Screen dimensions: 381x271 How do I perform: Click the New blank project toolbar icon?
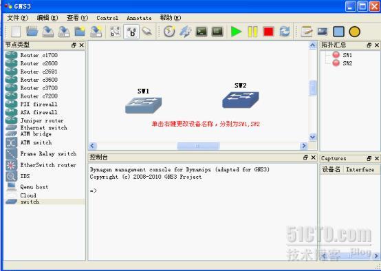coord(16,32)
